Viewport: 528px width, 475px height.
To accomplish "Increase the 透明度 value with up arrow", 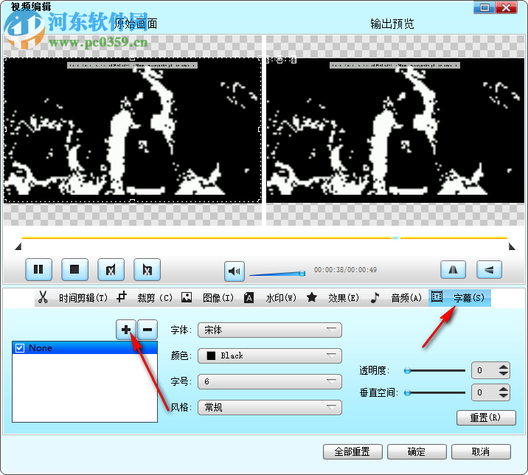I will (504, 367).
